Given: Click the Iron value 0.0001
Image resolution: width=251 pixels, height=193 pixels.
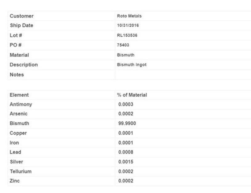Looking at the screenshot, I should (126, 143).
